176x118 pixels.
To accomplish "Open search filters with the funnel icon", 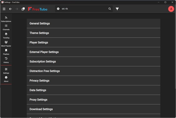I will 117,9.
